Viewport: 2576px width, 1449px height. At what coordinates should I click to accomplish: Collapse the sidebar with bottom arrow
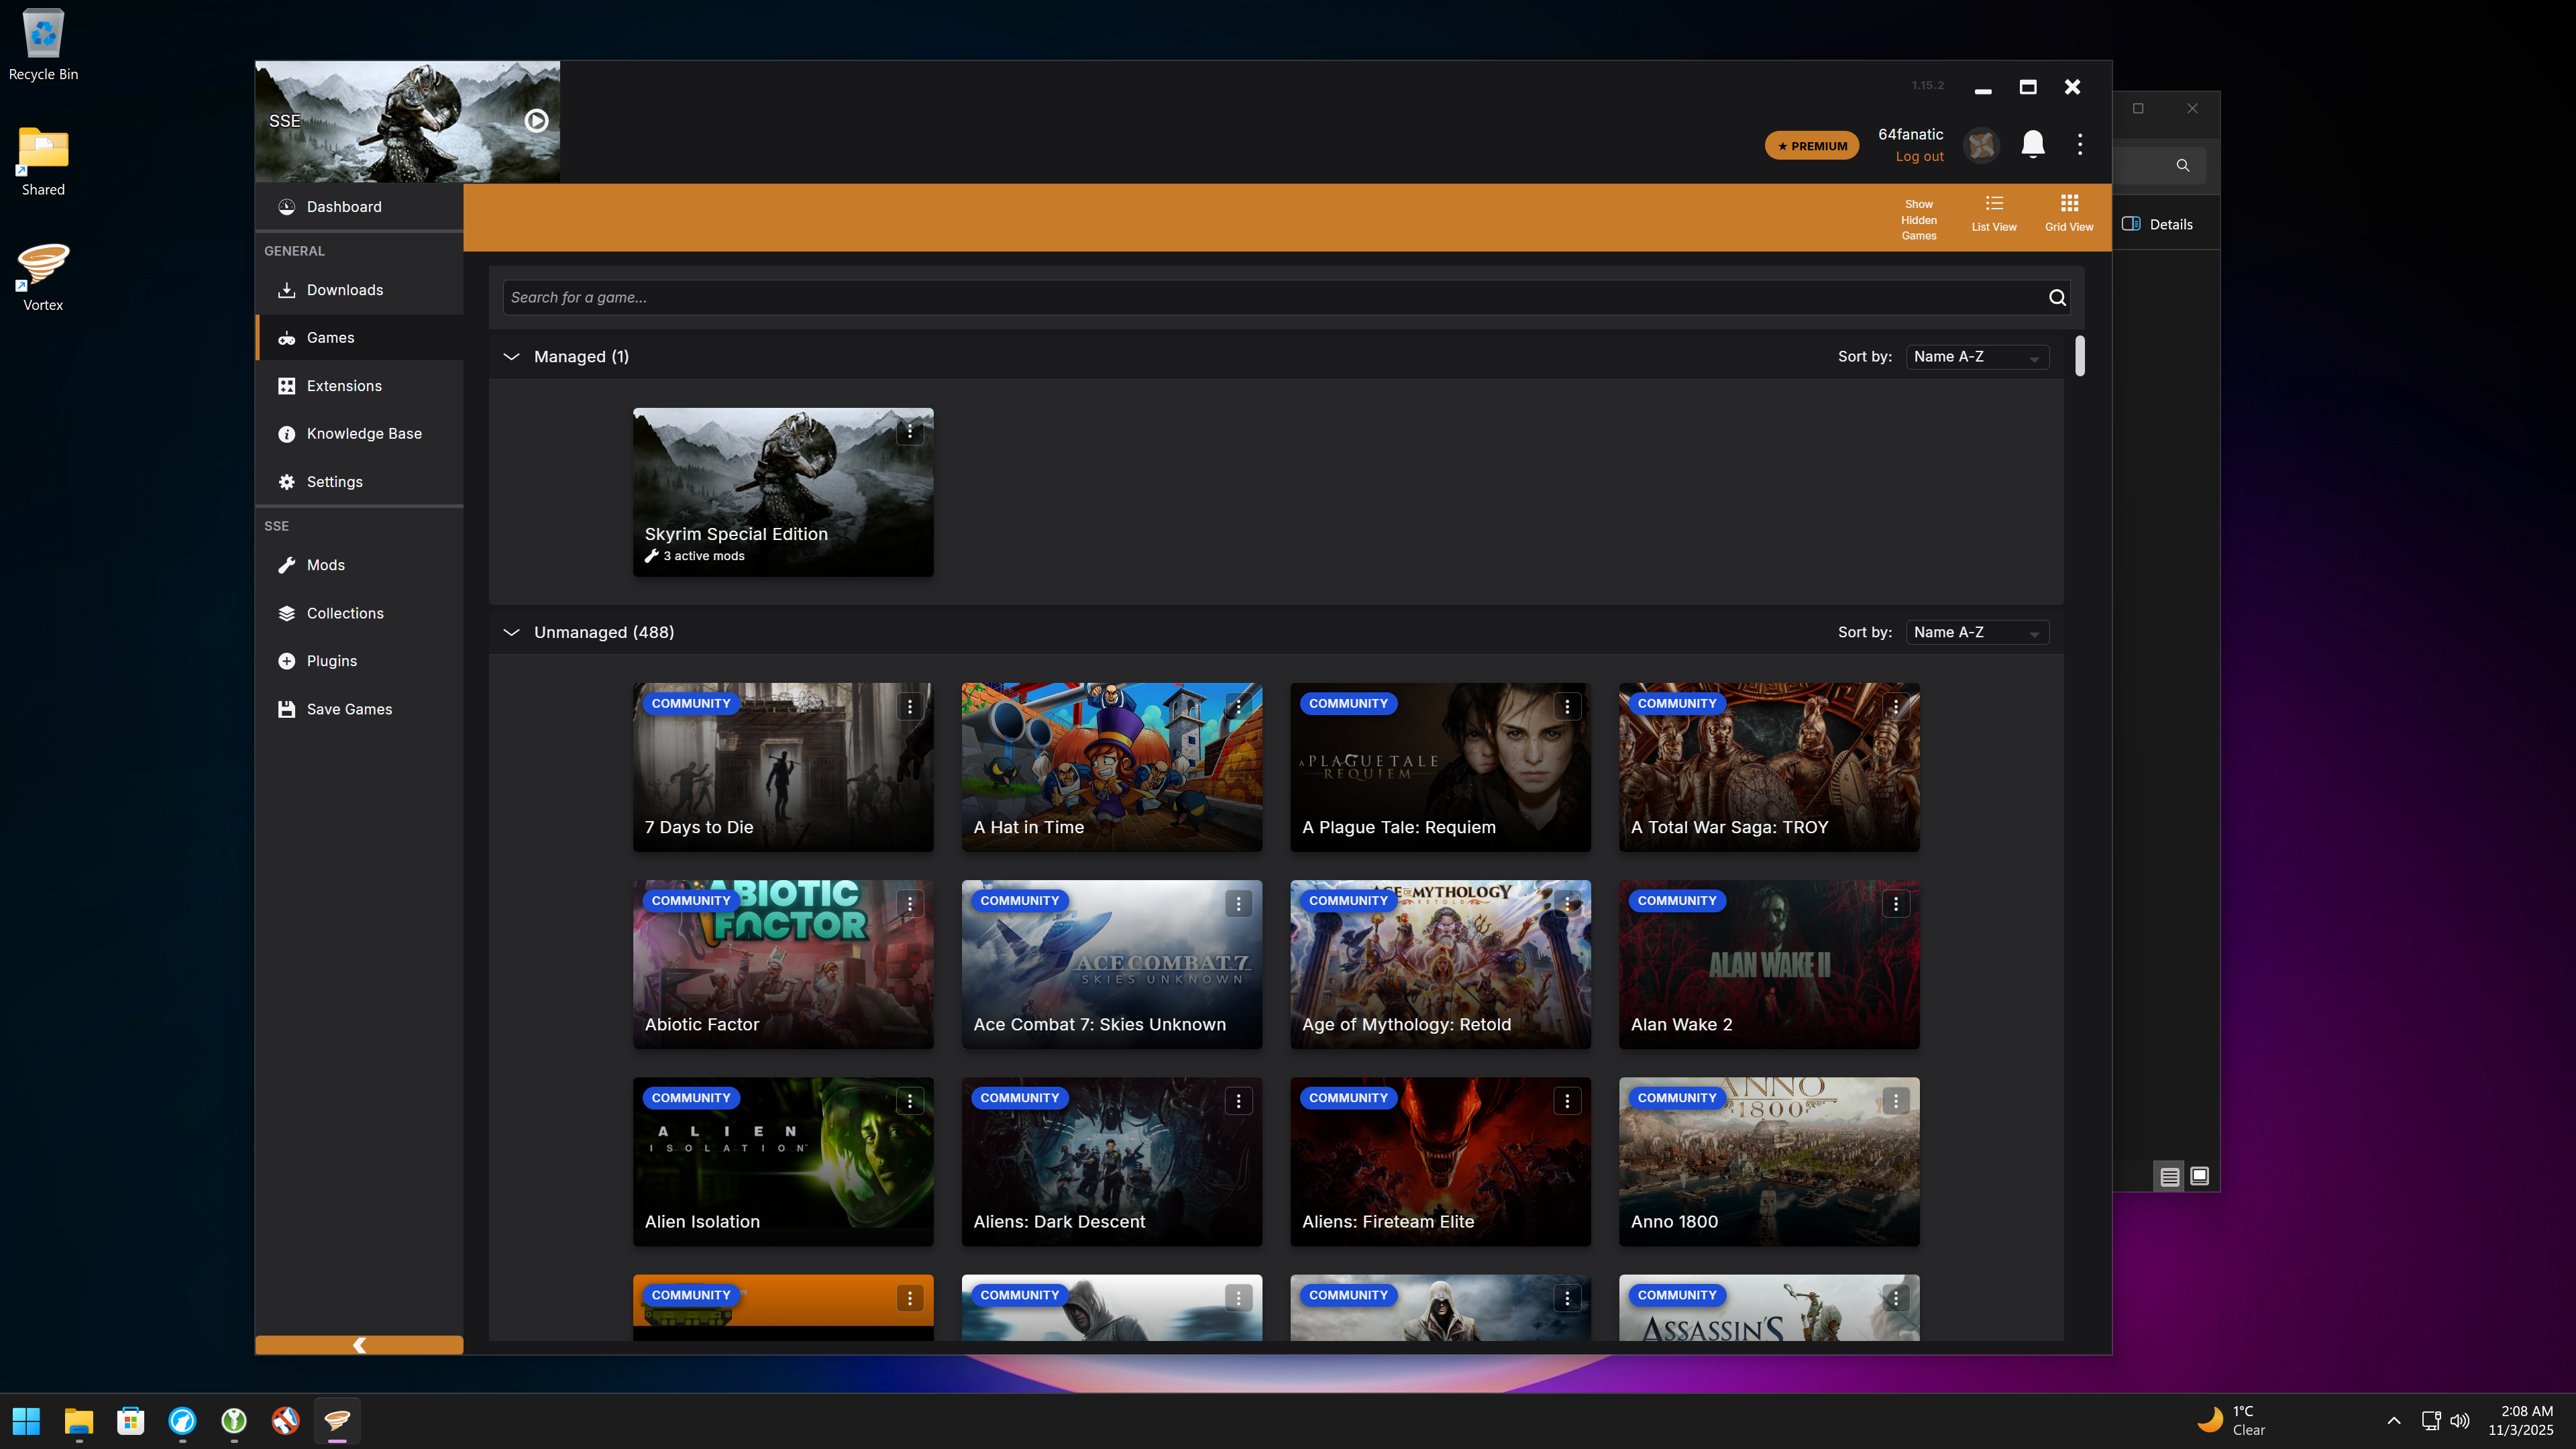tap(359, 1345)
